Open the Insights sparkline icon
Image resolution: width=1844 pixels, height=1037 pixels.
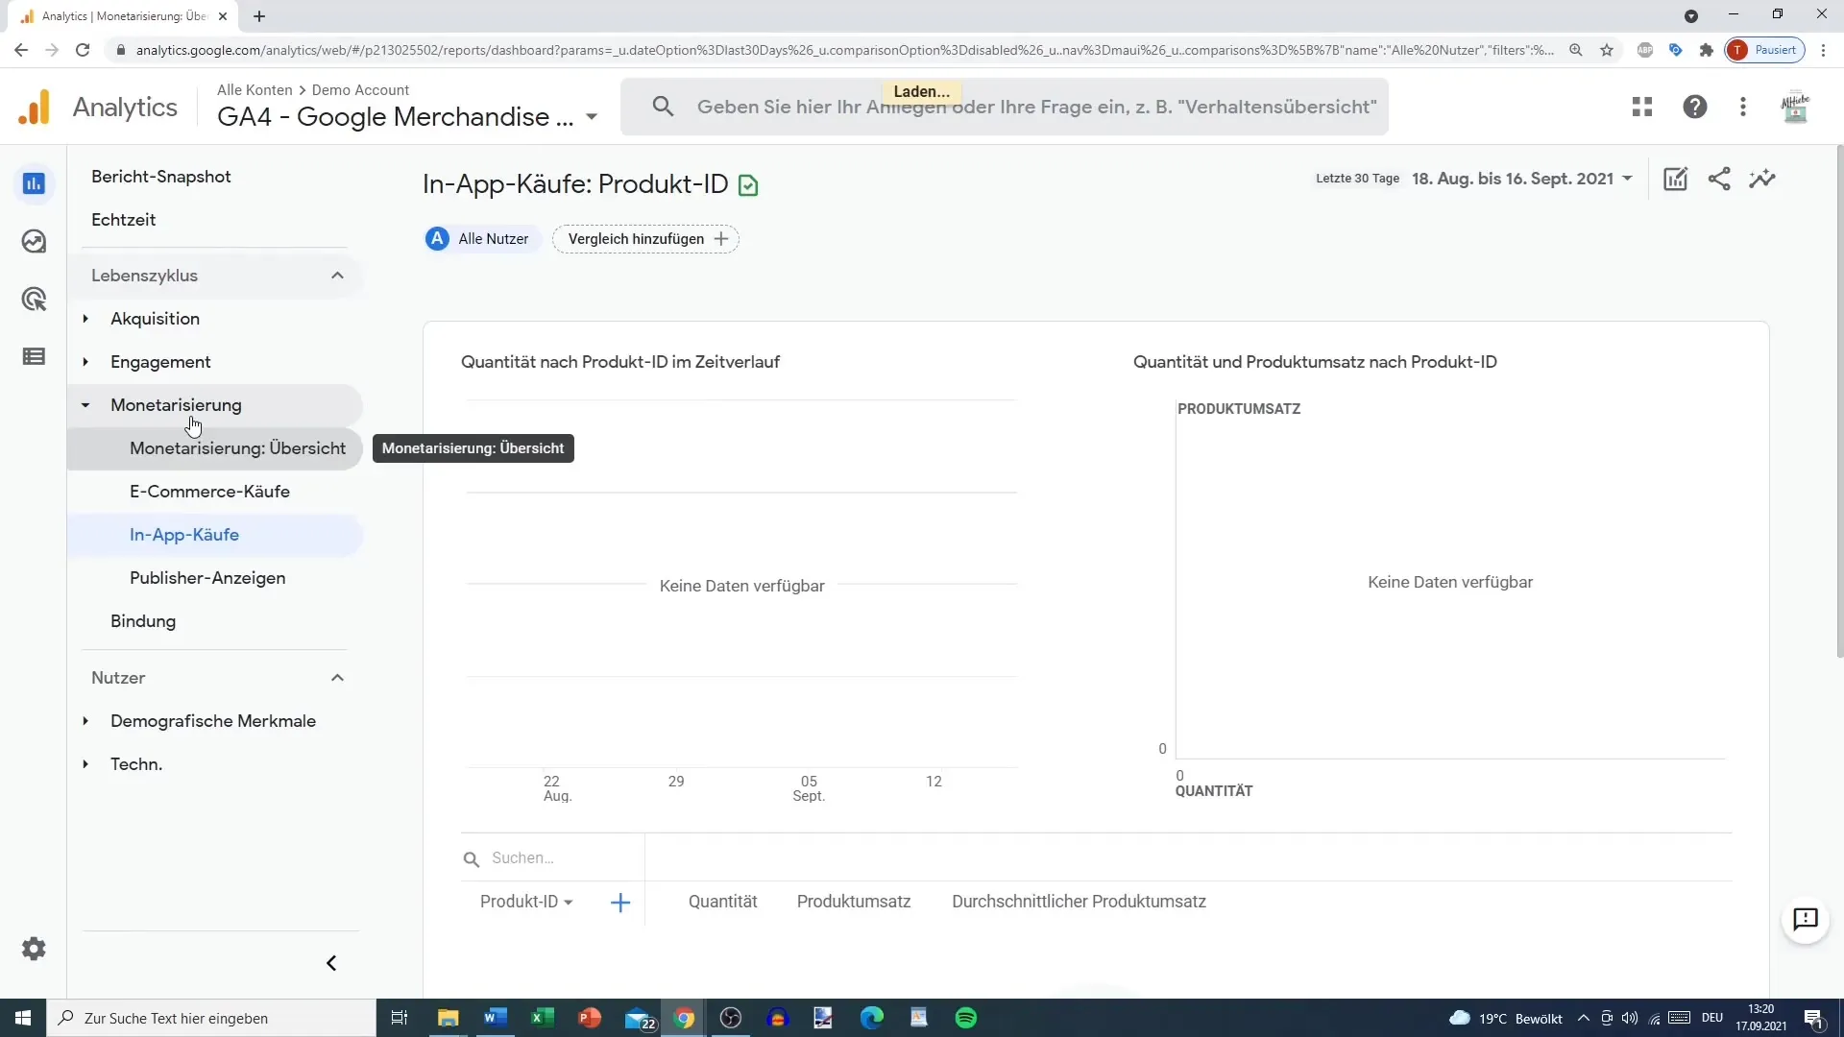click(x=1762, y=179)
